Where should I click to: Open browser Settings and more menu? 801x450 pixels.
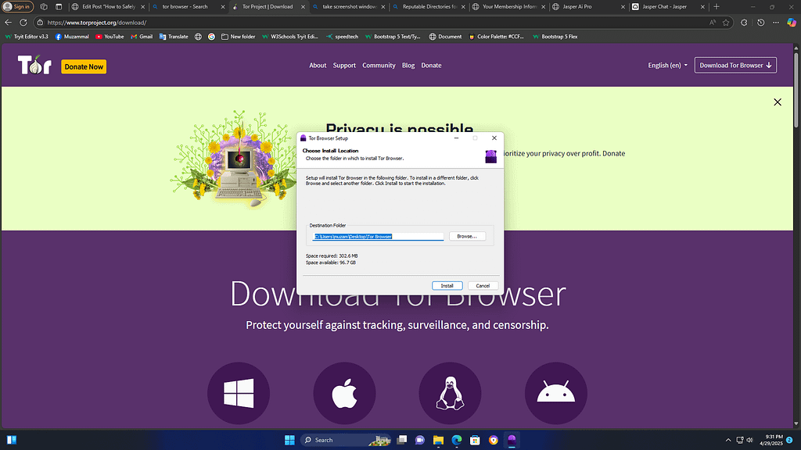(776, 23)
